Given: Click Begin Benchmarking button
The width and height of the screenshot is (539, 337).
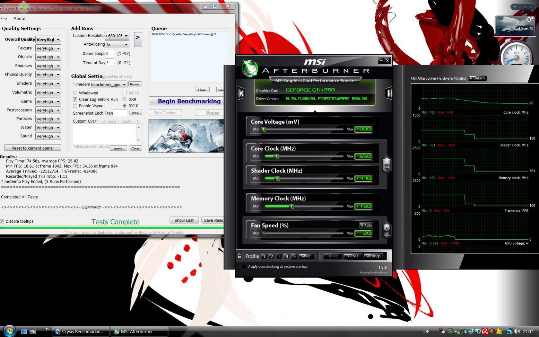Looking at the screenshot, I should tap(187, 101).
